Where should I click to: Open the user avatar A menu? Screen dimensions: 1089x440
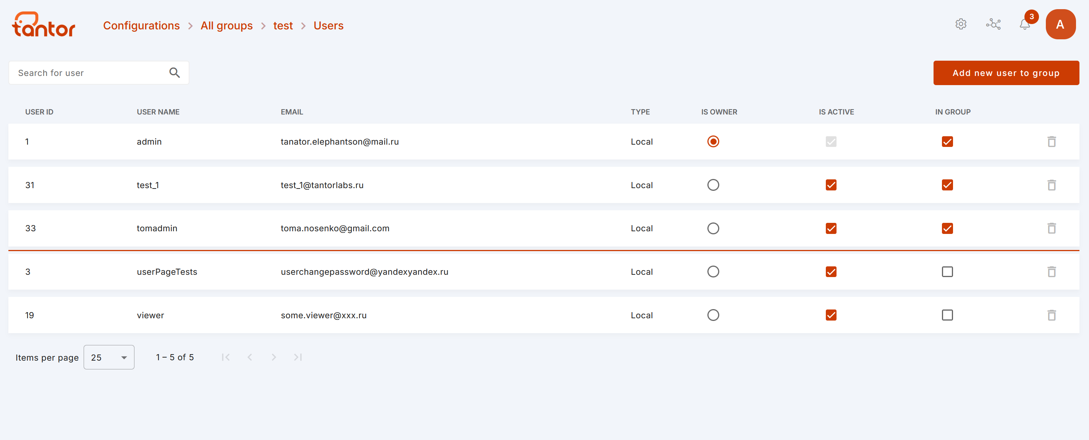1060,24
